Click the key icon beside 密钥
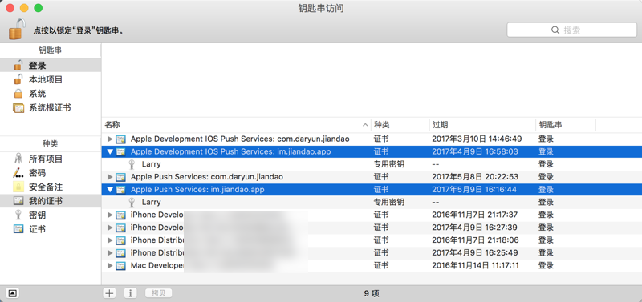This screenshot has height=302, width=642. 18,215
